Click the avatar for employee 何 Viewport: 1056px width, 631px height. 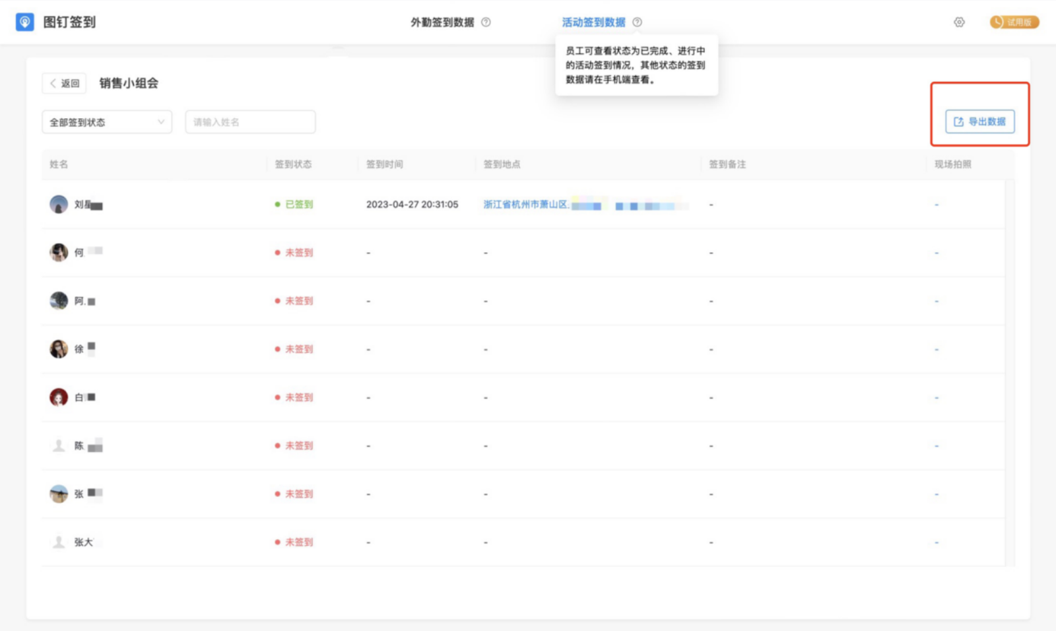[59, 253]
